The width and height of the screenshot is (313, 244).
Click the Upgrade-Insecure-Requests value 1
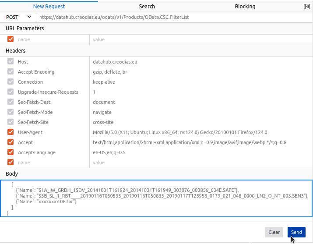[x=94, y=92]
